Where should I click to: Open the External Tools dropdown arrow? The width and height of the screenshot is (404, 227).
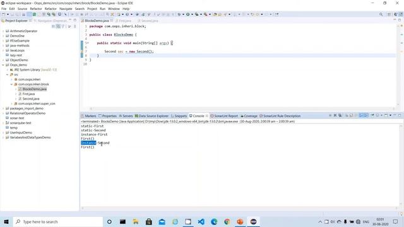(210, 15)
